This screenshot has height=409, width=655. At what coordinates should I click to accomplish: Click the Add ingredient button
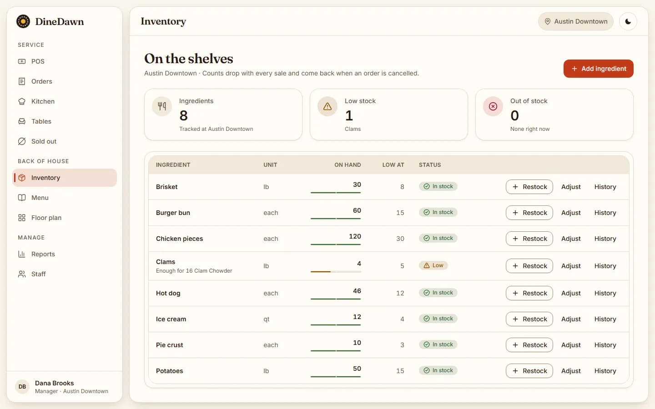[599, 69]
